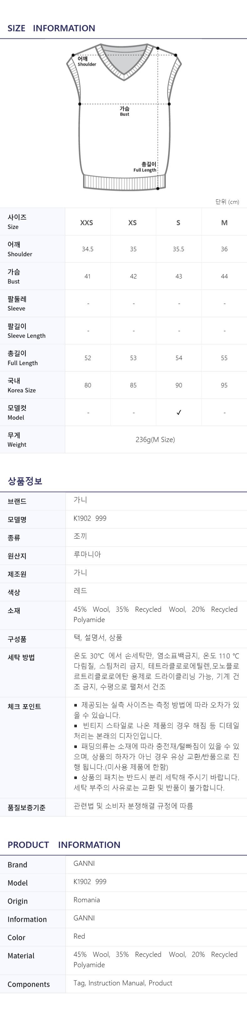Click the 236g(M Size) weight value
Screen dimensions: 247x1014
[x=155, y=440]
